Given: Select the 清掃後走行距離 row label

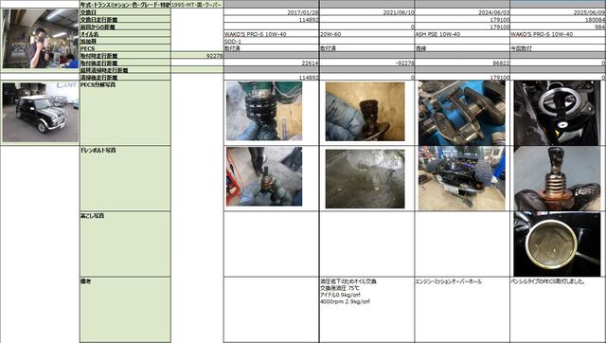Looking at the screenshot, I should point(125,78).
